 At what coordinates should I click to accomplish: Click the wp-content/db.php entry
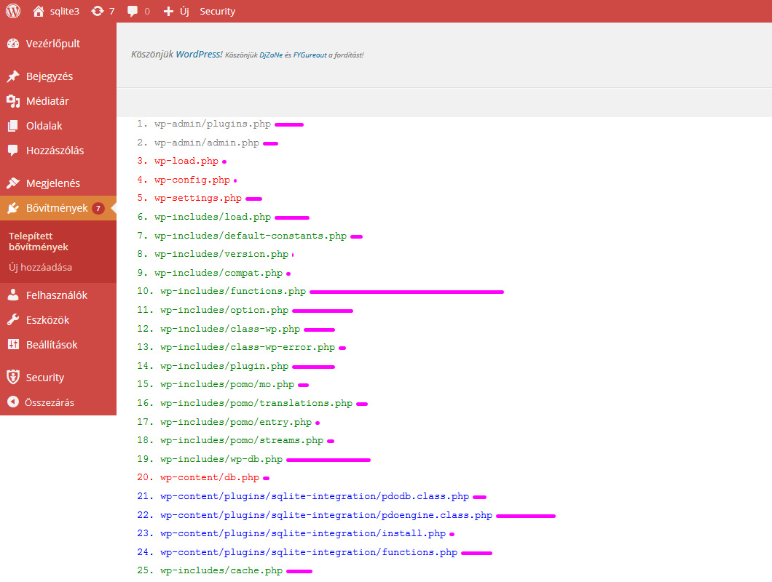click(210, 478)
